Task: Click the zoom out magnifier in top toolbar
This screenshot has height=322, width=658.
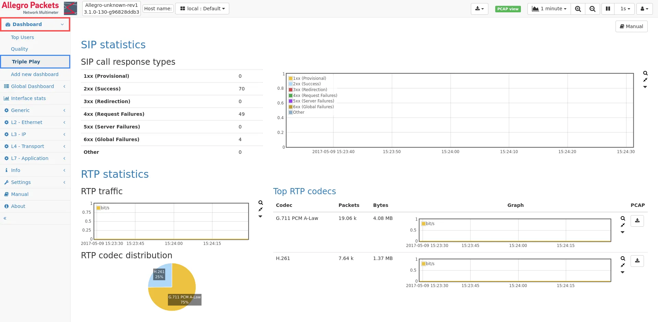Action: pyautogui.click(x=592, y=9)
